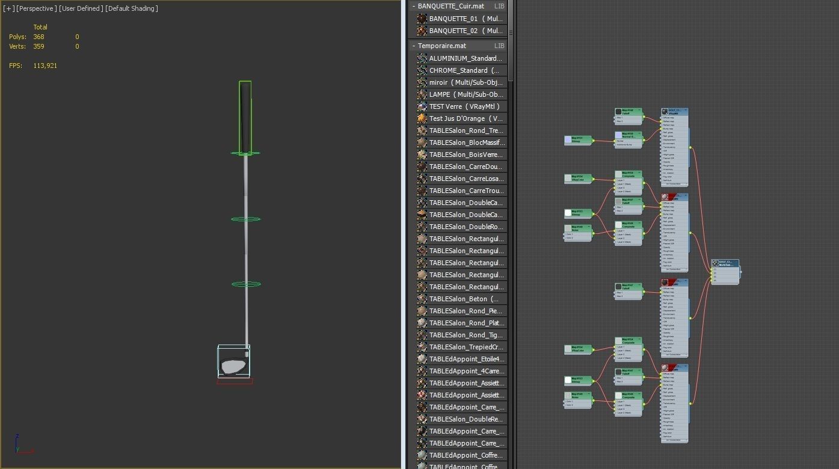Screen dimensions: 839x469
Task: Click the Test Jus D'Orange material icon
Action: (422, 118)
